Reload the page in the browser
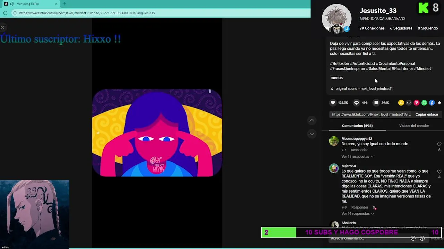This screenshot has height=249, width=444. pos(5,13)
